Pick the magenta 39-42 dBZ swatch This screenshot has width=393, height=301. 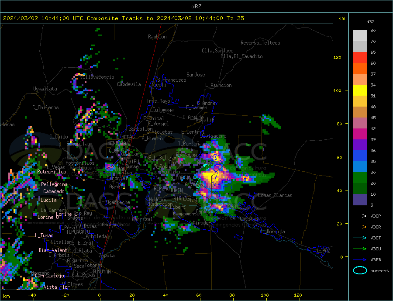pos(360,134)
